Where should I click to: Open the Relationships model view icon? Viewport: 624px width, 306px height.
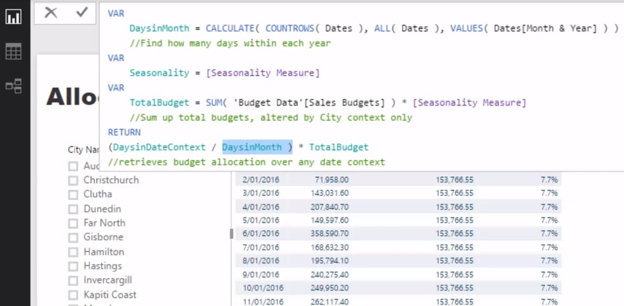pos(13,86)
